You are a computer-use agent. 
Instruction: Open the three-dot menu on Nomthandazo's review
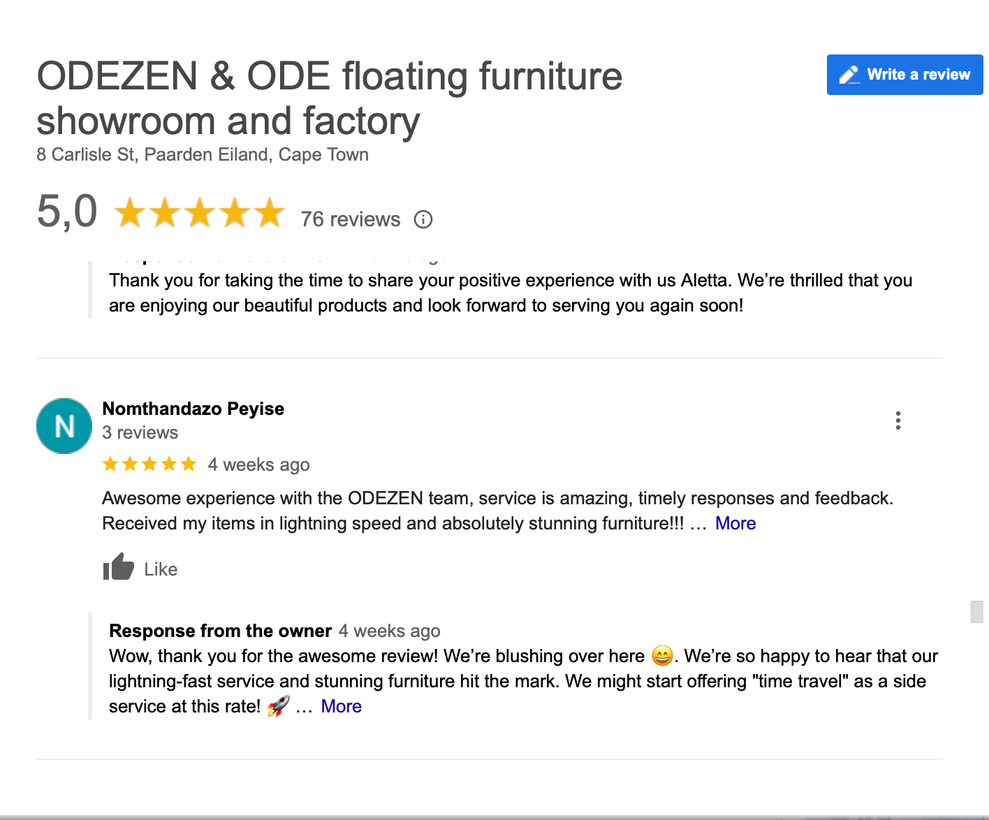pos(898,420)
